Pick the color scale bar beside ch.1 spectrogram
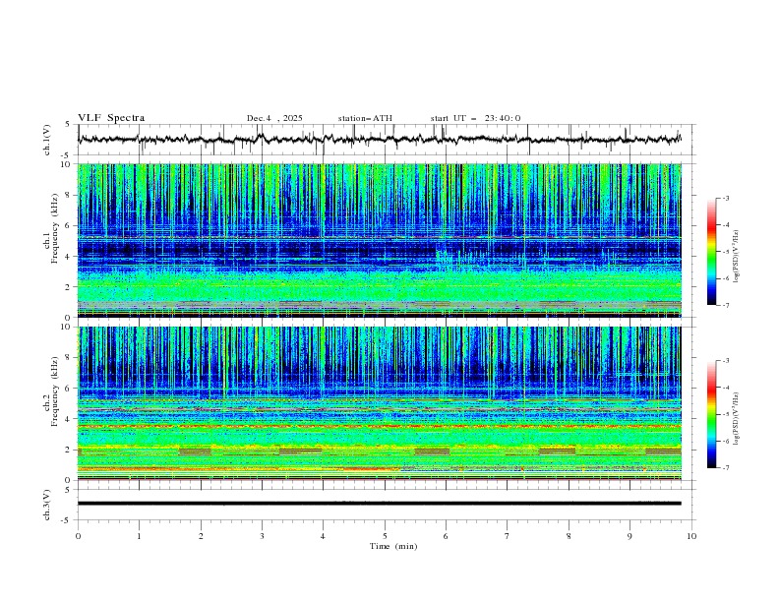The height and width of the screenshot is (602, 779). pos(711,252)
